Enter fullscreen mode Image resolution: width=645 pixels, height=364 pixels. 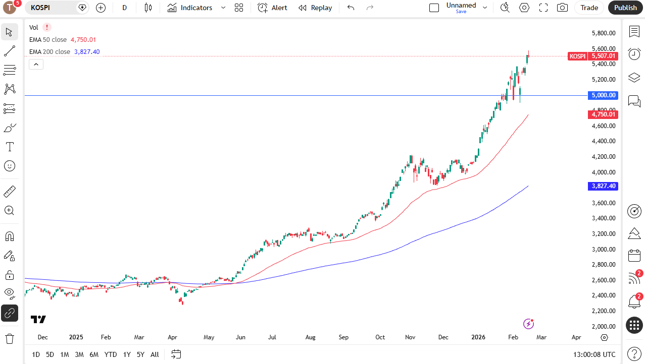click(x=543, y=8)
